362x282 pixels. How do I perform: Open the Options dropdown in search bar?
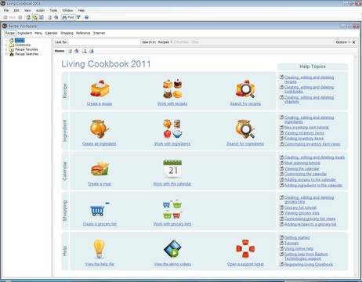[343, 42]
